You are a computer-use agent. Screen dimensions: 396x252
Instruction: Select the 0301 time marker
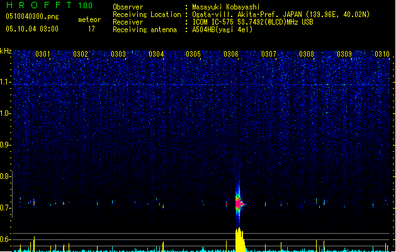click(43, 54)
